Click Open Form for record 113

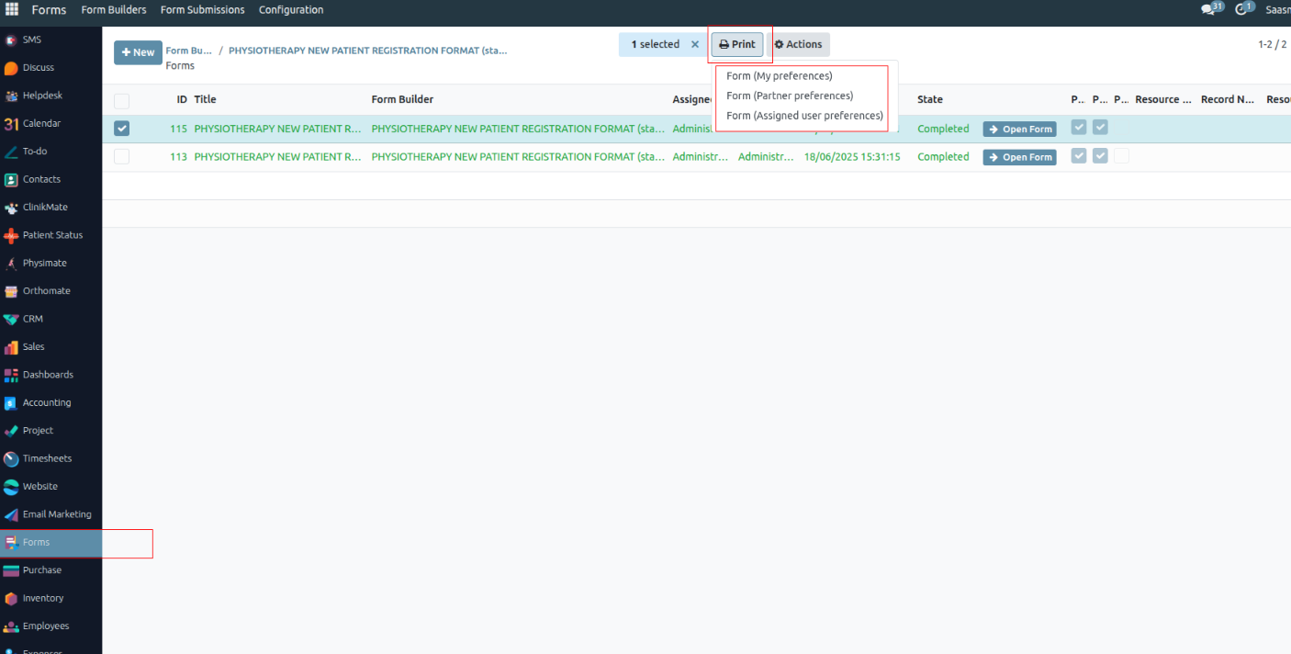coord(1019,157)
